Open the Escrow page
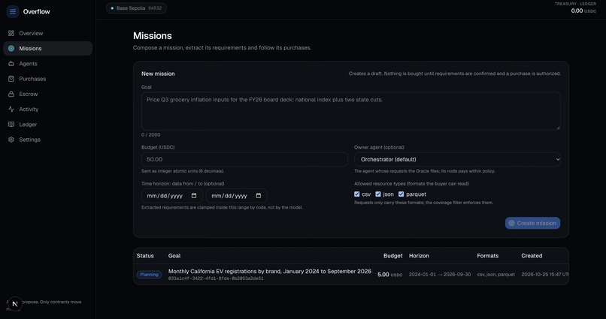Image resolution: width=606 pixels, height=319 pixels. point(48,94)
